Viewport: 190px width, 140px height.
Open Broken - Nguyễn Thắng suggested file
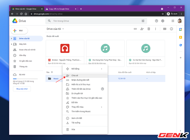pyautogui.click(x=65, y=53)
